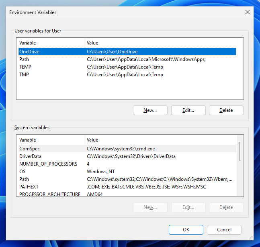Select the PROCESSOR_ARCHITECTURE system variable
Image resolution: width=260 pixels, height=247 pixels.
[x=127, y=194]
